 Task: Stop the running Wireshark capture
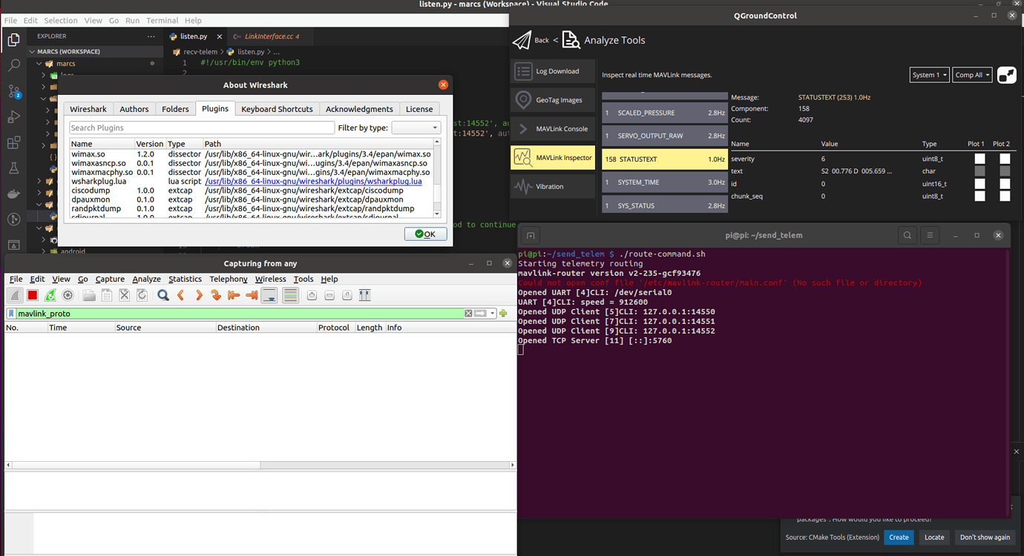[32, 295]
